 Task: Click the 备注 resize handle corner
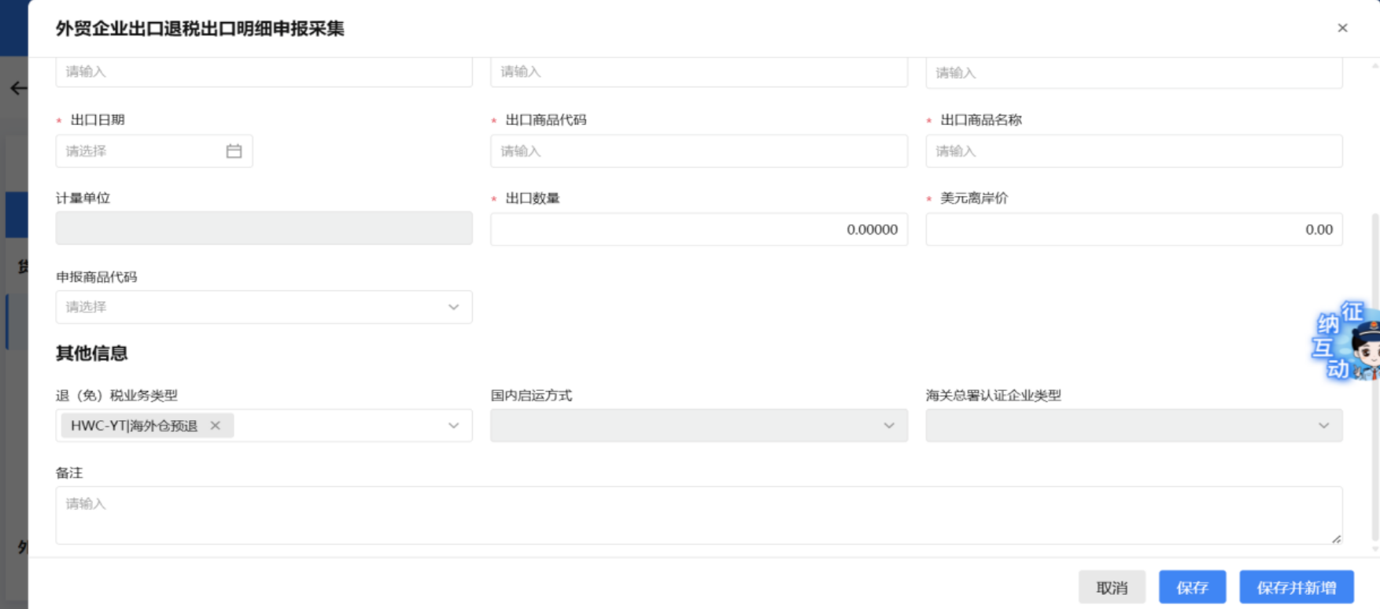click(x=1336, y=538)
